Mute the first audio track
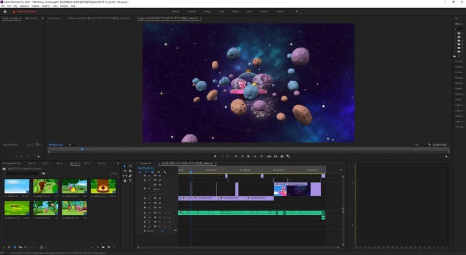This screenshot has width=466, height=255. 160,213
